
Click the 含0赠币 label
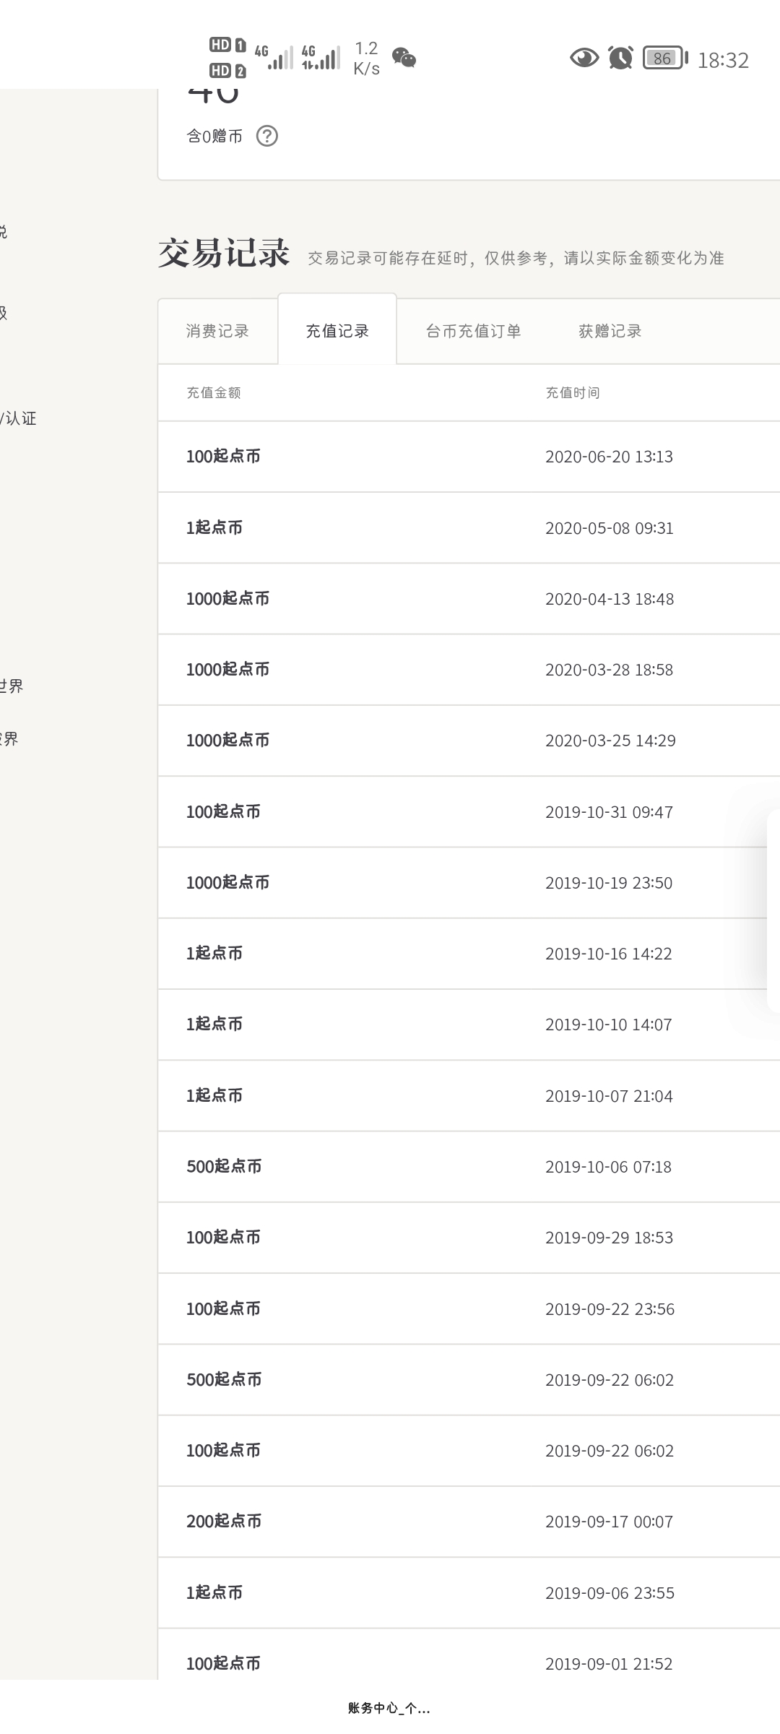(214, 136)
